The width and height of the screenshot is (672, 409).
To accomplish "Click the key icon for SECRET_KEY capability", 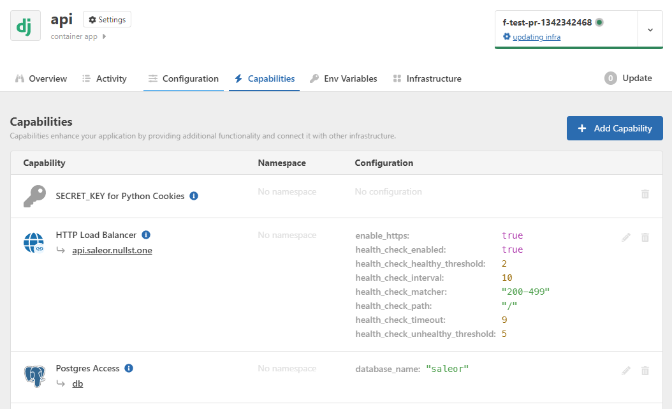I will coord(34,196).
